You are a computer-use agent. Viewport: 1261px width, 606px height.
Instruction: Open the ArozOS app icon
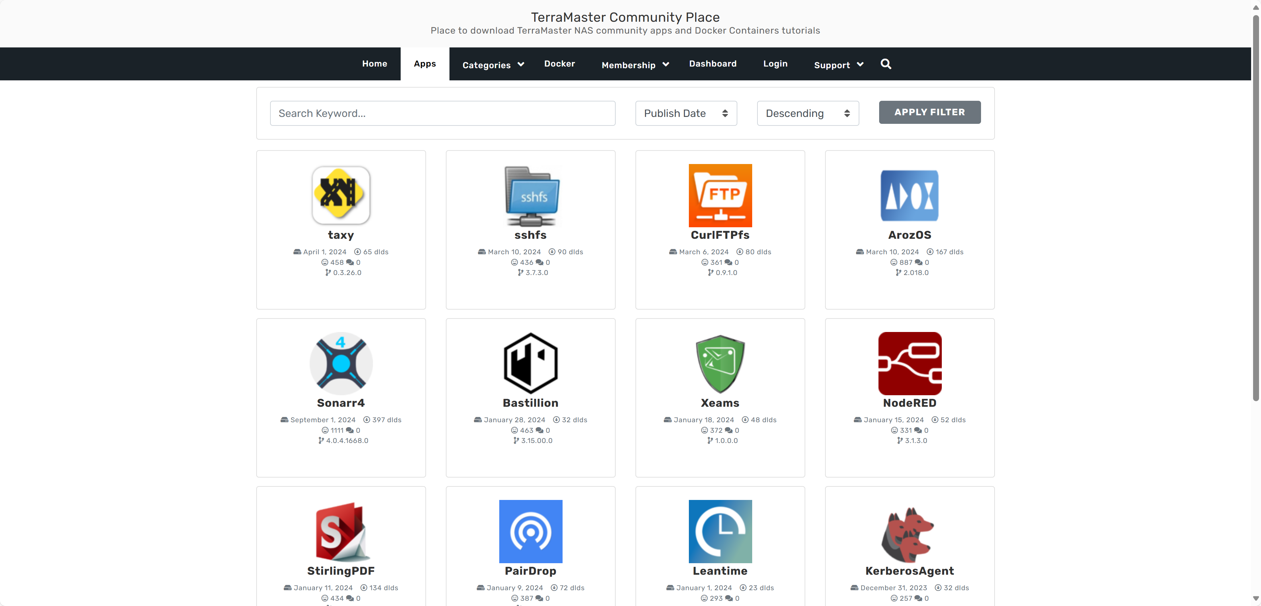coord(909,196)
